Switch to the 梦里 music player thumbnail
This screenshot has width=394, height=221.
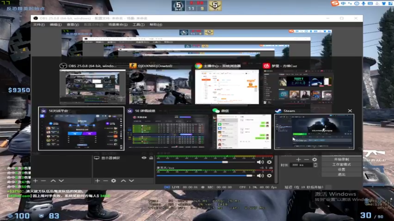298,87
